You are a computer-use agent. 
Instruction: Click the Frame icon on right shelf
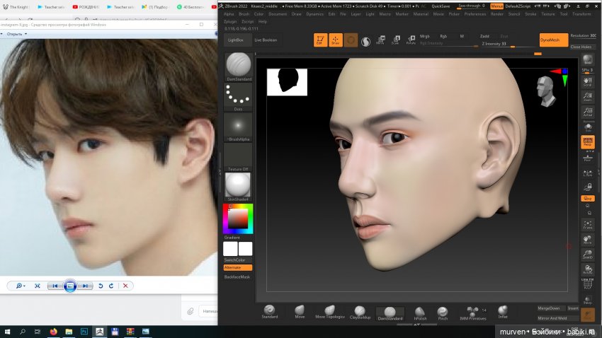[x=587, y=225]
